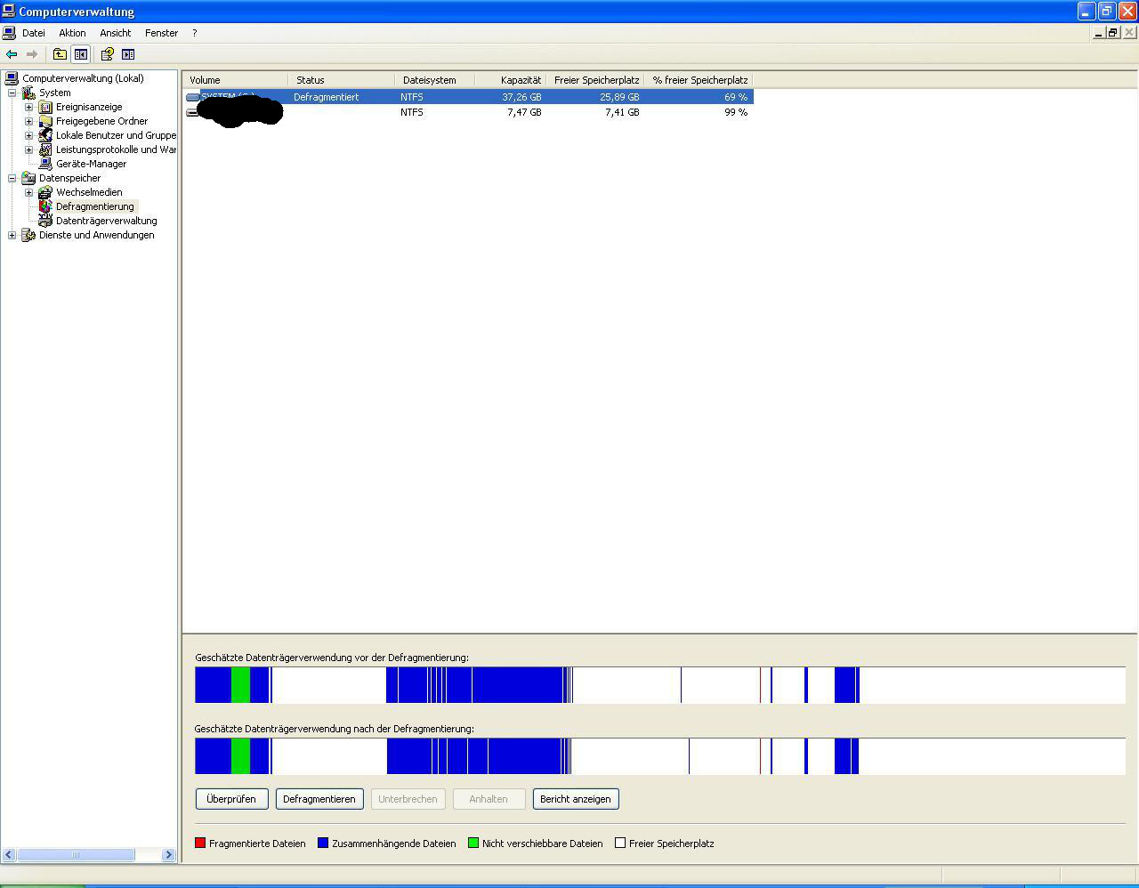Image resolution: width=1139 pixels, height=888 pixels.
Task: Toggle the console tree show/hide toolbar button
Action: click(x=81, y=54)
